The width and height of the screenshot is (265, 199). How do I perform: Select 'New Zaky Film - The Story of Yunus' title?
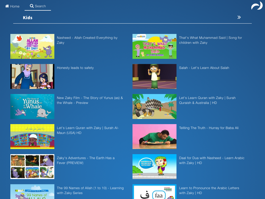coord(90,100)
